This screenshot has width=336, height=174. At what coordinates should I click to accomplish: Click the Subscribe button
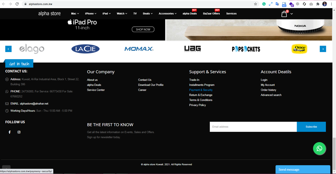(311, 127)
